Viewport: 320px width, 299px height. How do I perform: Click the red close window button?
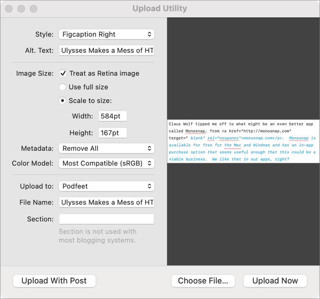pyautogui.click(x=10, y=8)
